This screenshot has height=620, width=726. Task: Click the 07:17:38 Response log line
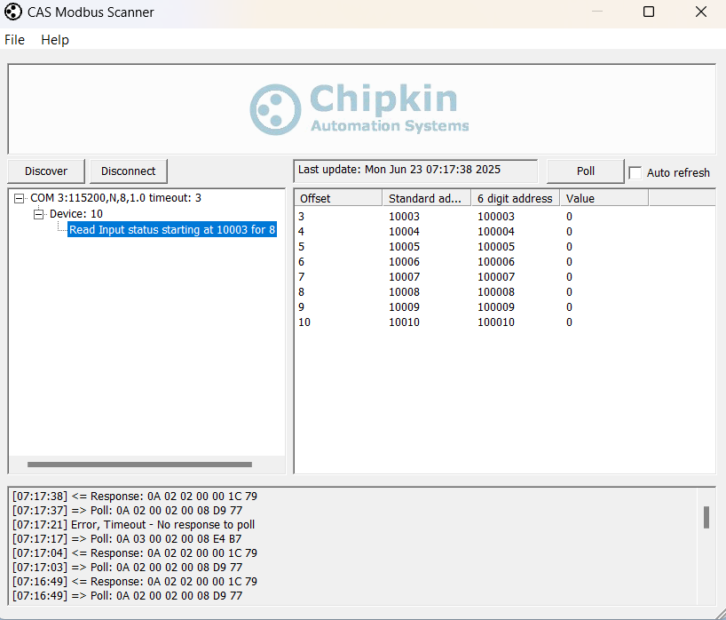coord(135,497)
